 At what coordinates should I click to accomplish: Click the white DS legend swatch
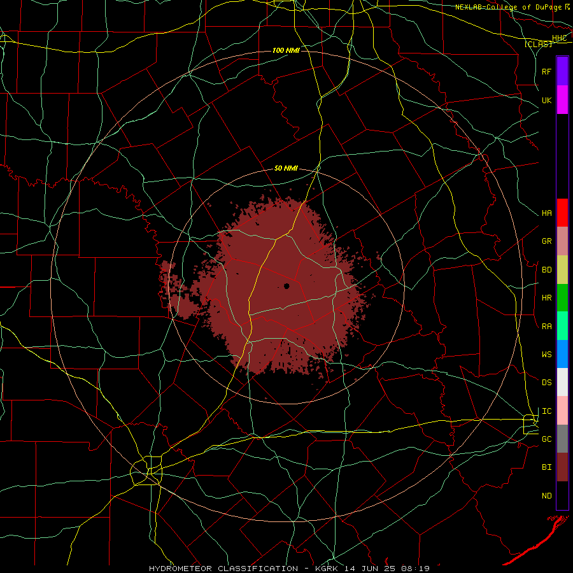click(x=562, y=382)
